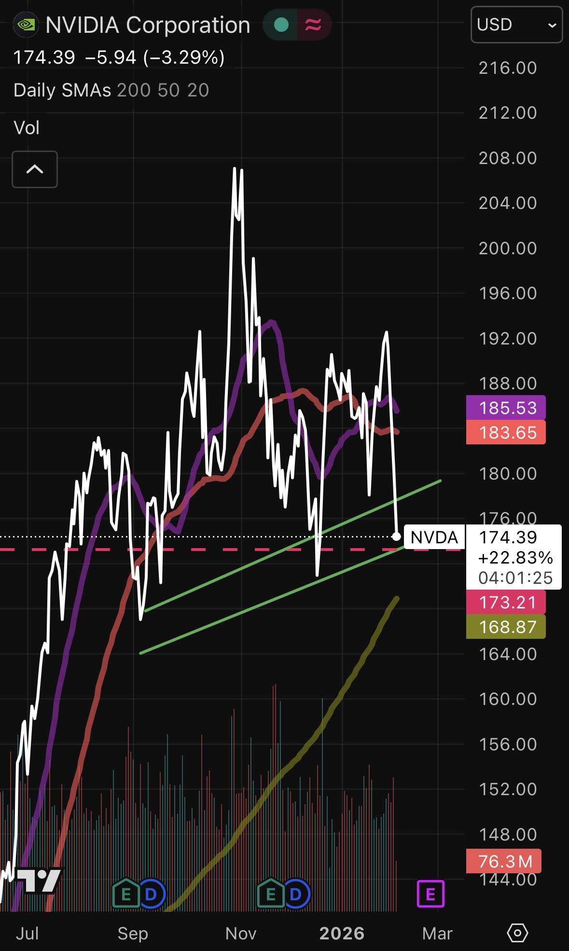Tap the red approximate-data wave icon

coord(313,25)
